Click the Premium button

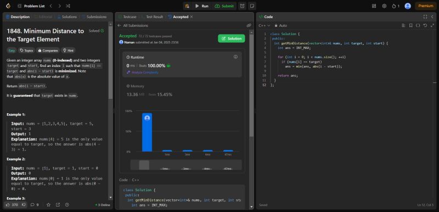click(426, 6)
